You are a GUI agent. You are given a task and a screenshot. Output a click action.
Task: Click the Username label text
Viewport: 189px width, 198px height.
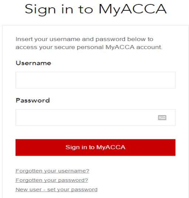click(x=33, y=63)
